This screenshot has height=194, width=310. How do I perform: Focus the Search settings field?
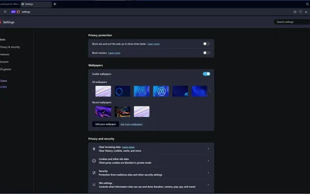(292, 22)
